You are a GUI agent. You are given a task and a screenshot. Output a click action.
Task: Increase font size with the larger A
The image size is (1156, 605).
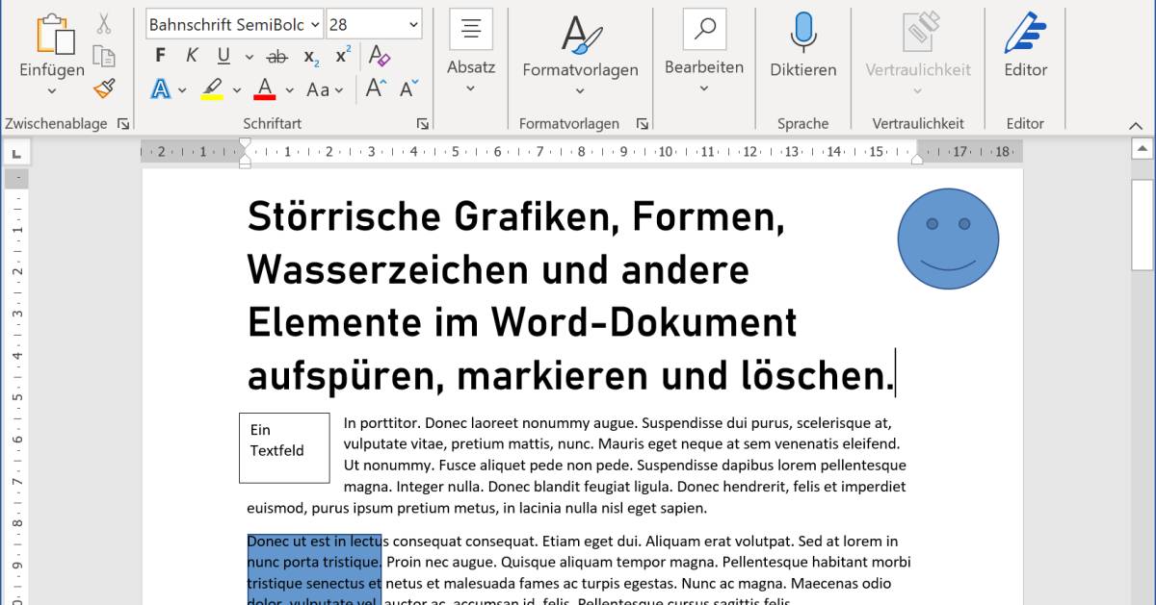[376, 89]
